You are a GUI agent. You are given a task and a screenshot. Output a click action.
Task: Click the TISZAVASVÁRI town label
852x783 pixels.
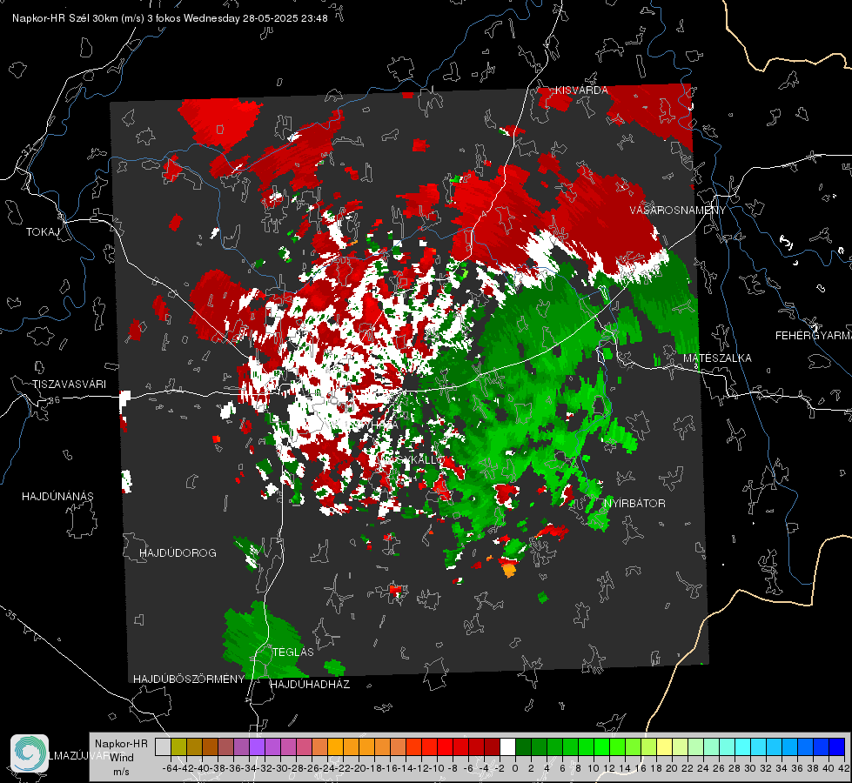coord(69,385)
